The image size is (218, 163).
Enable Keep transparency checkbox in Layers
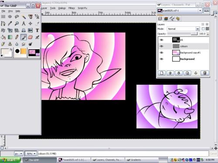click(x=203, y=29)
